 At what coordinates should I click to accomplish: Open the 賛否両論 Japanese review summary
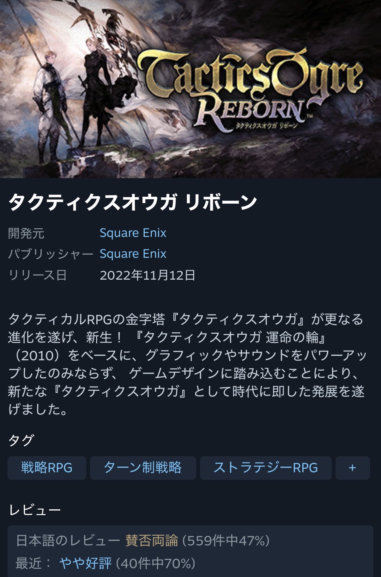coord(152,541)
